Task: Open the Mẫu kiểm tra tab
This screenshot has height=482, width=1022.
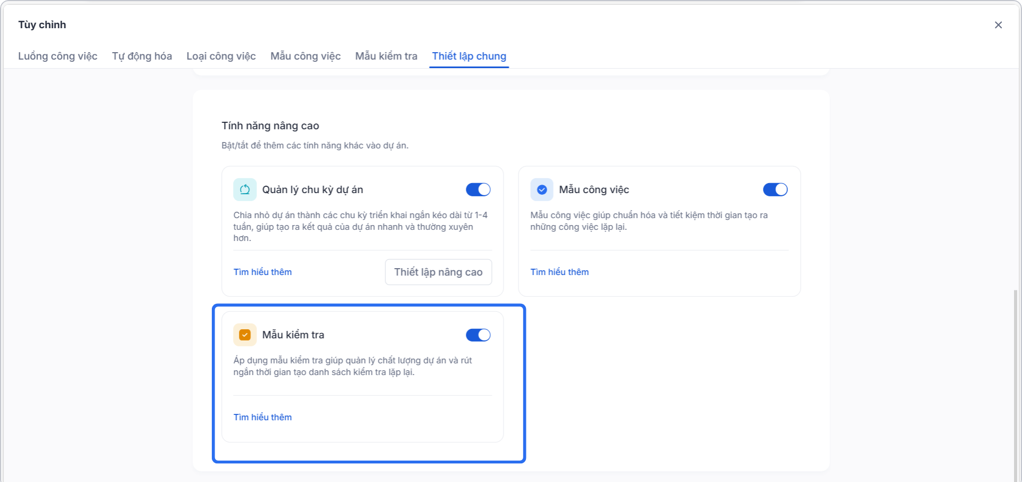Action: click(x=386, y=56)
